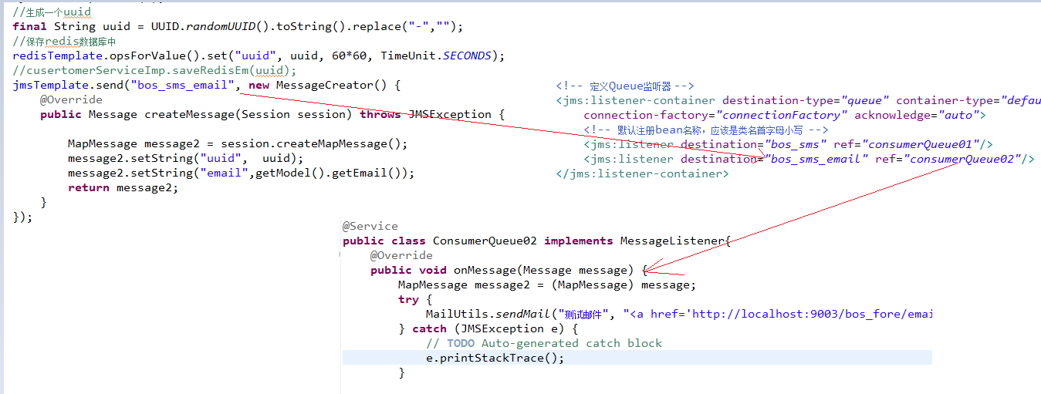The image size is (1041, 394).
Task: Click the @Service annotation
Action: pos(370,226)
